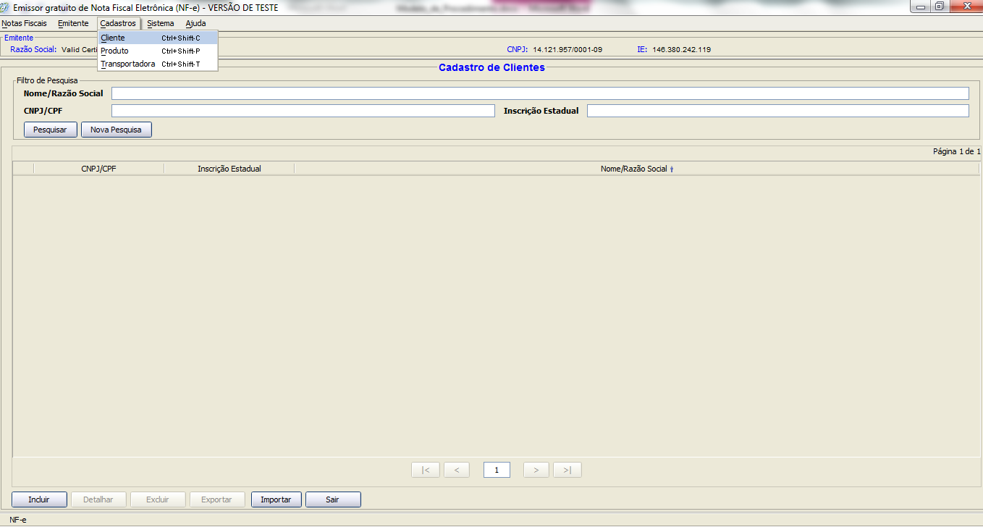Select Cliente from Cadastros menu

pos(158,38)
